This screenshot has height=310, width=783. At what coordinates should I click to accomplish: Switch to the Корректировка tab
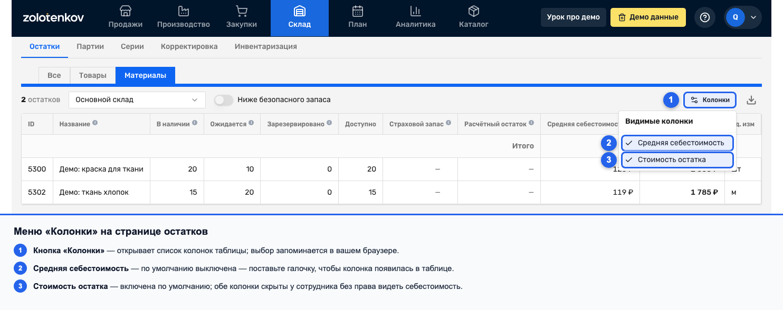pos(189,46)
